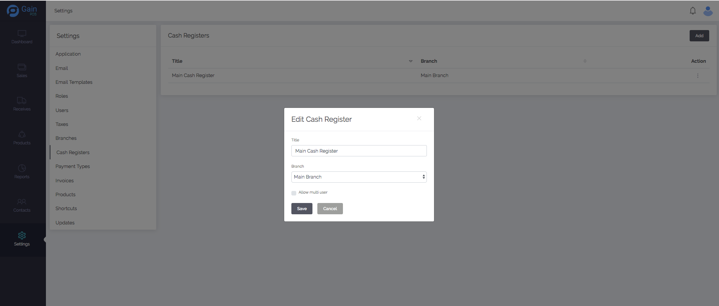Select Payment Types settings menu item
Image resolution: width=719 pixels, height=306 pixels.
(73, 167)
